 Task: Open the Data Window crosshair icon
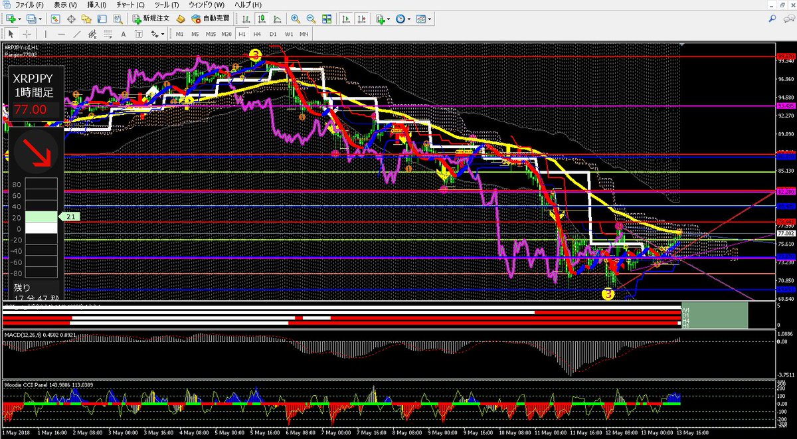(71, 19)
